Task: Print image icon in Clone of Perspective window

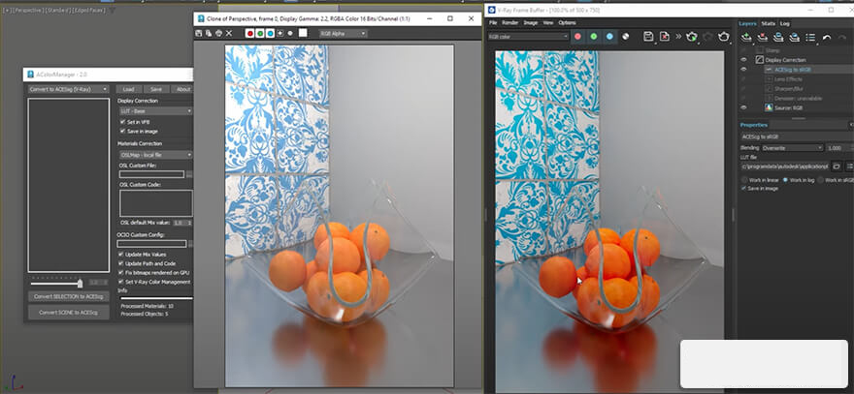Action: 218,33
